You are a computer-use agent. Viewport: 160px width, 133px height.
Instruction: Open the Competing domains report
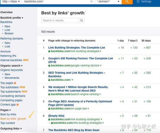tap(13, 96)
